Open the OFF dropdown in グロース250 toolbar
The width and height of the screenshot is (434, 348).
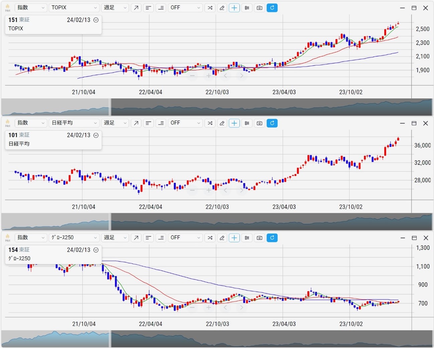pos(185,238)
